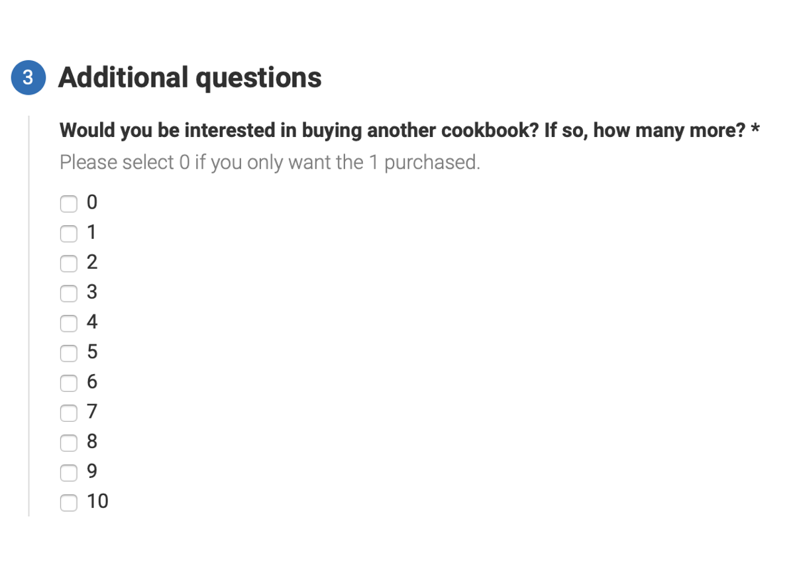This screenshot has width=795, height=574.
Task: Click the cookbook question title text
Action: coord(403,130)
